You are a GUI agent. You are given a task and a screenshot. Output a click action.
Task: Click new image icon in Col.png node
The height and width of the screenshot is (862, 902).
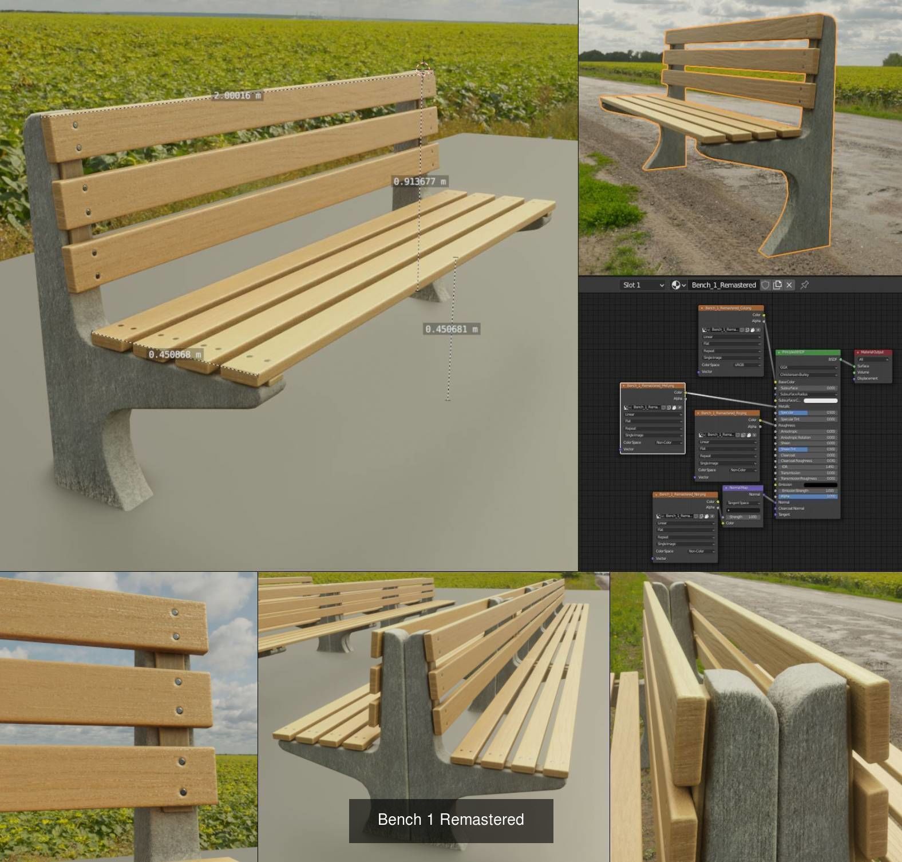click(747, 330)
